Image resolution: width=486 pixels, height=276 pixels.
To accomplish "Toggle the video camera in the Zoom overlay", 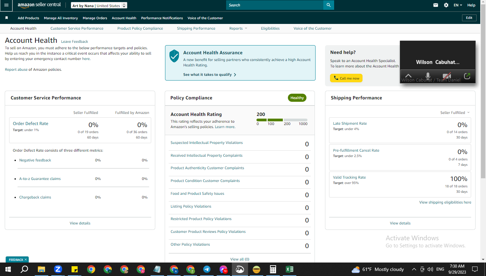I will click(447, 76).
